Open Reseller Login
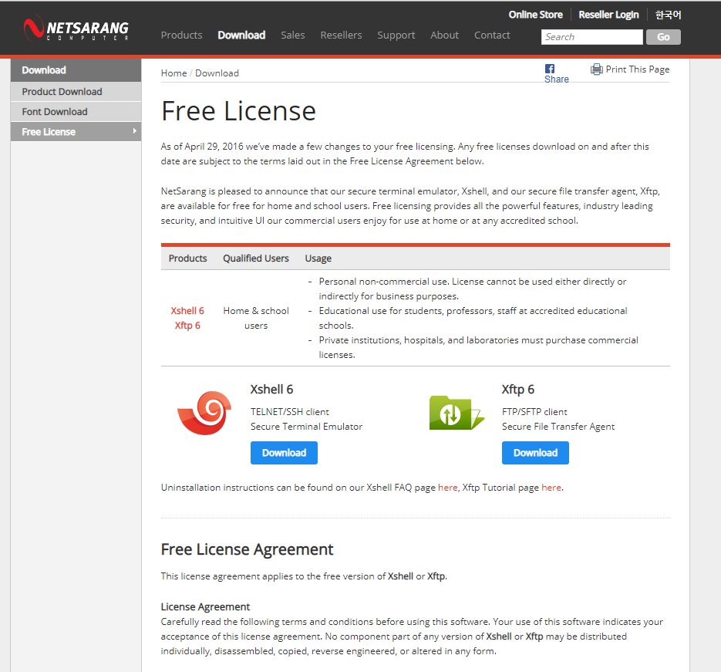The height and width of the screenshot is (672, 721). click(x=609, y=15)
